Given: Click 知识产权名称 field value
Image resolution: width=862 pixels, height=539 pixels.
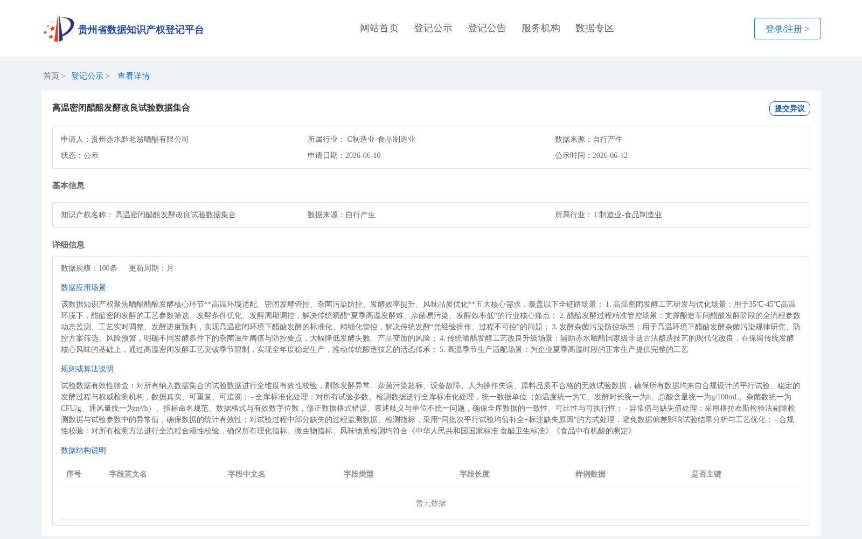Looking at the screenshot, I should 176,215.
